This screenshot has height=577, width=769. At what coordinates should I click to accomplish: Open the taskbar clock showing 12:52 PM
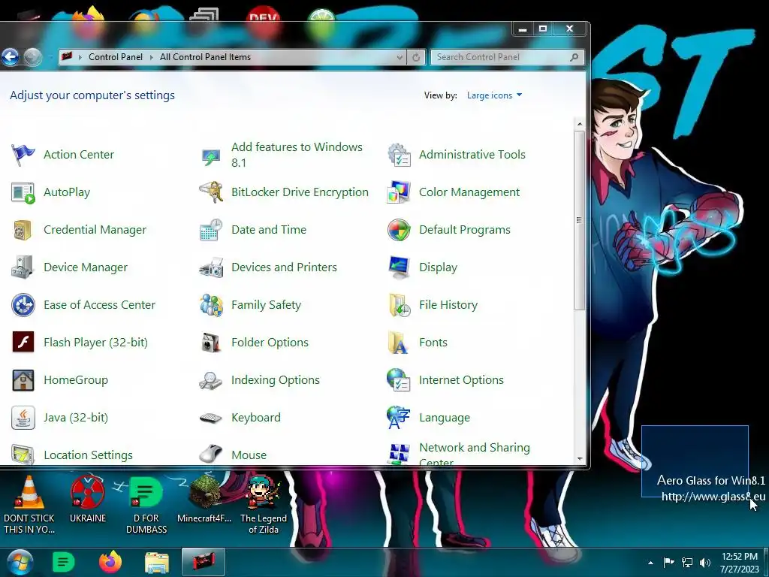tap(740, 563)
